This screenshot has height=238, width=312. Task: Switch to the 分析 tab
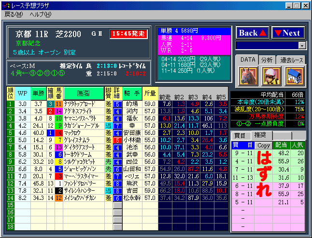click(x=267, y=60)
